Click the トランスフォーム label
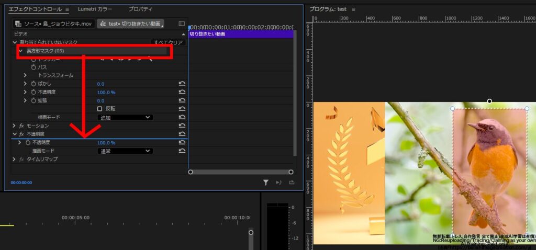Screen dimensions: 536x250 [55, 75]
